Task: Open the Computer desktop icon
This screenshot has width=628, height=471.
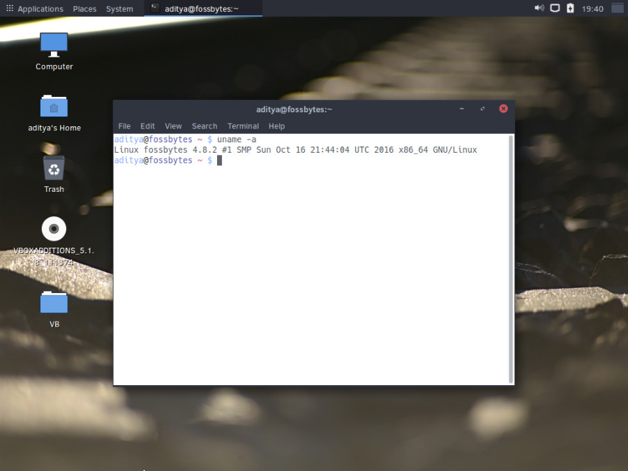Action: click(54, 45)
